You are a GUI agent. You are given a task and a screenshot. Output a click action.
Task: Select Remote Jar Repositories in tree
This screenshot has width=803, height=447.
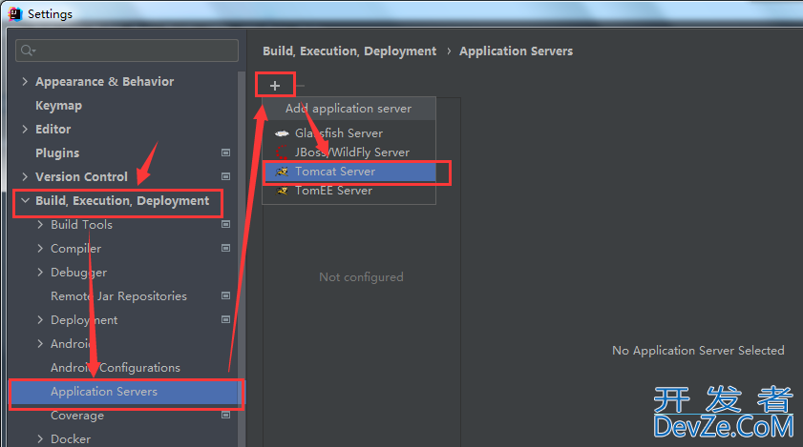pyautogui.click(x=118, y=296)
